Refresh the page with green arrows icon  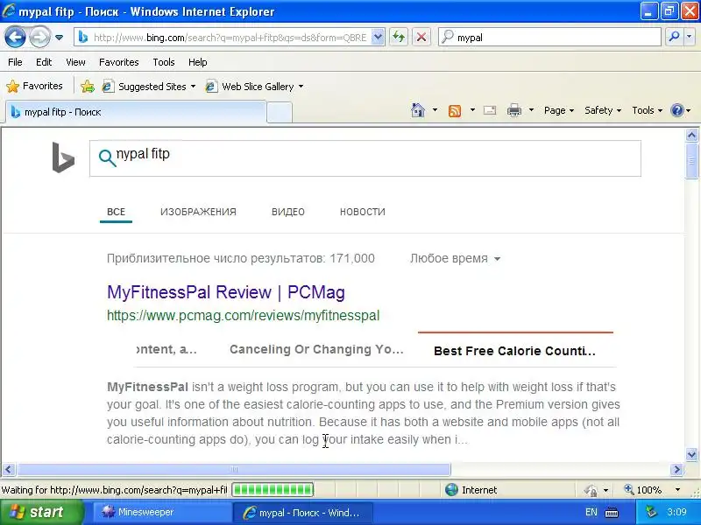399,37
